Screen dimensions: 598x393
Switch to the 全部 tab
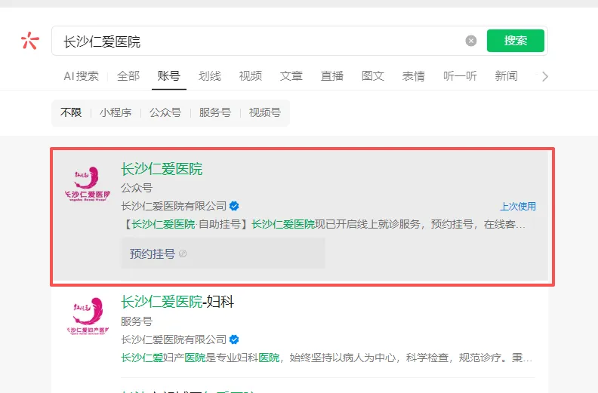tap(128, 76)
